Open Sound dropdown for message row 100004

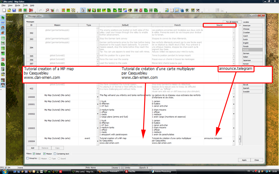234,141
